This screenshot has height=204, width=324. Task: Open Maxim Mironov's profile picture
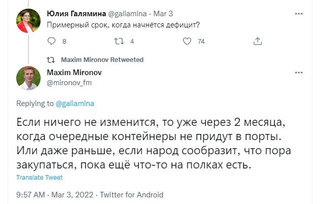tap(29, 78)
